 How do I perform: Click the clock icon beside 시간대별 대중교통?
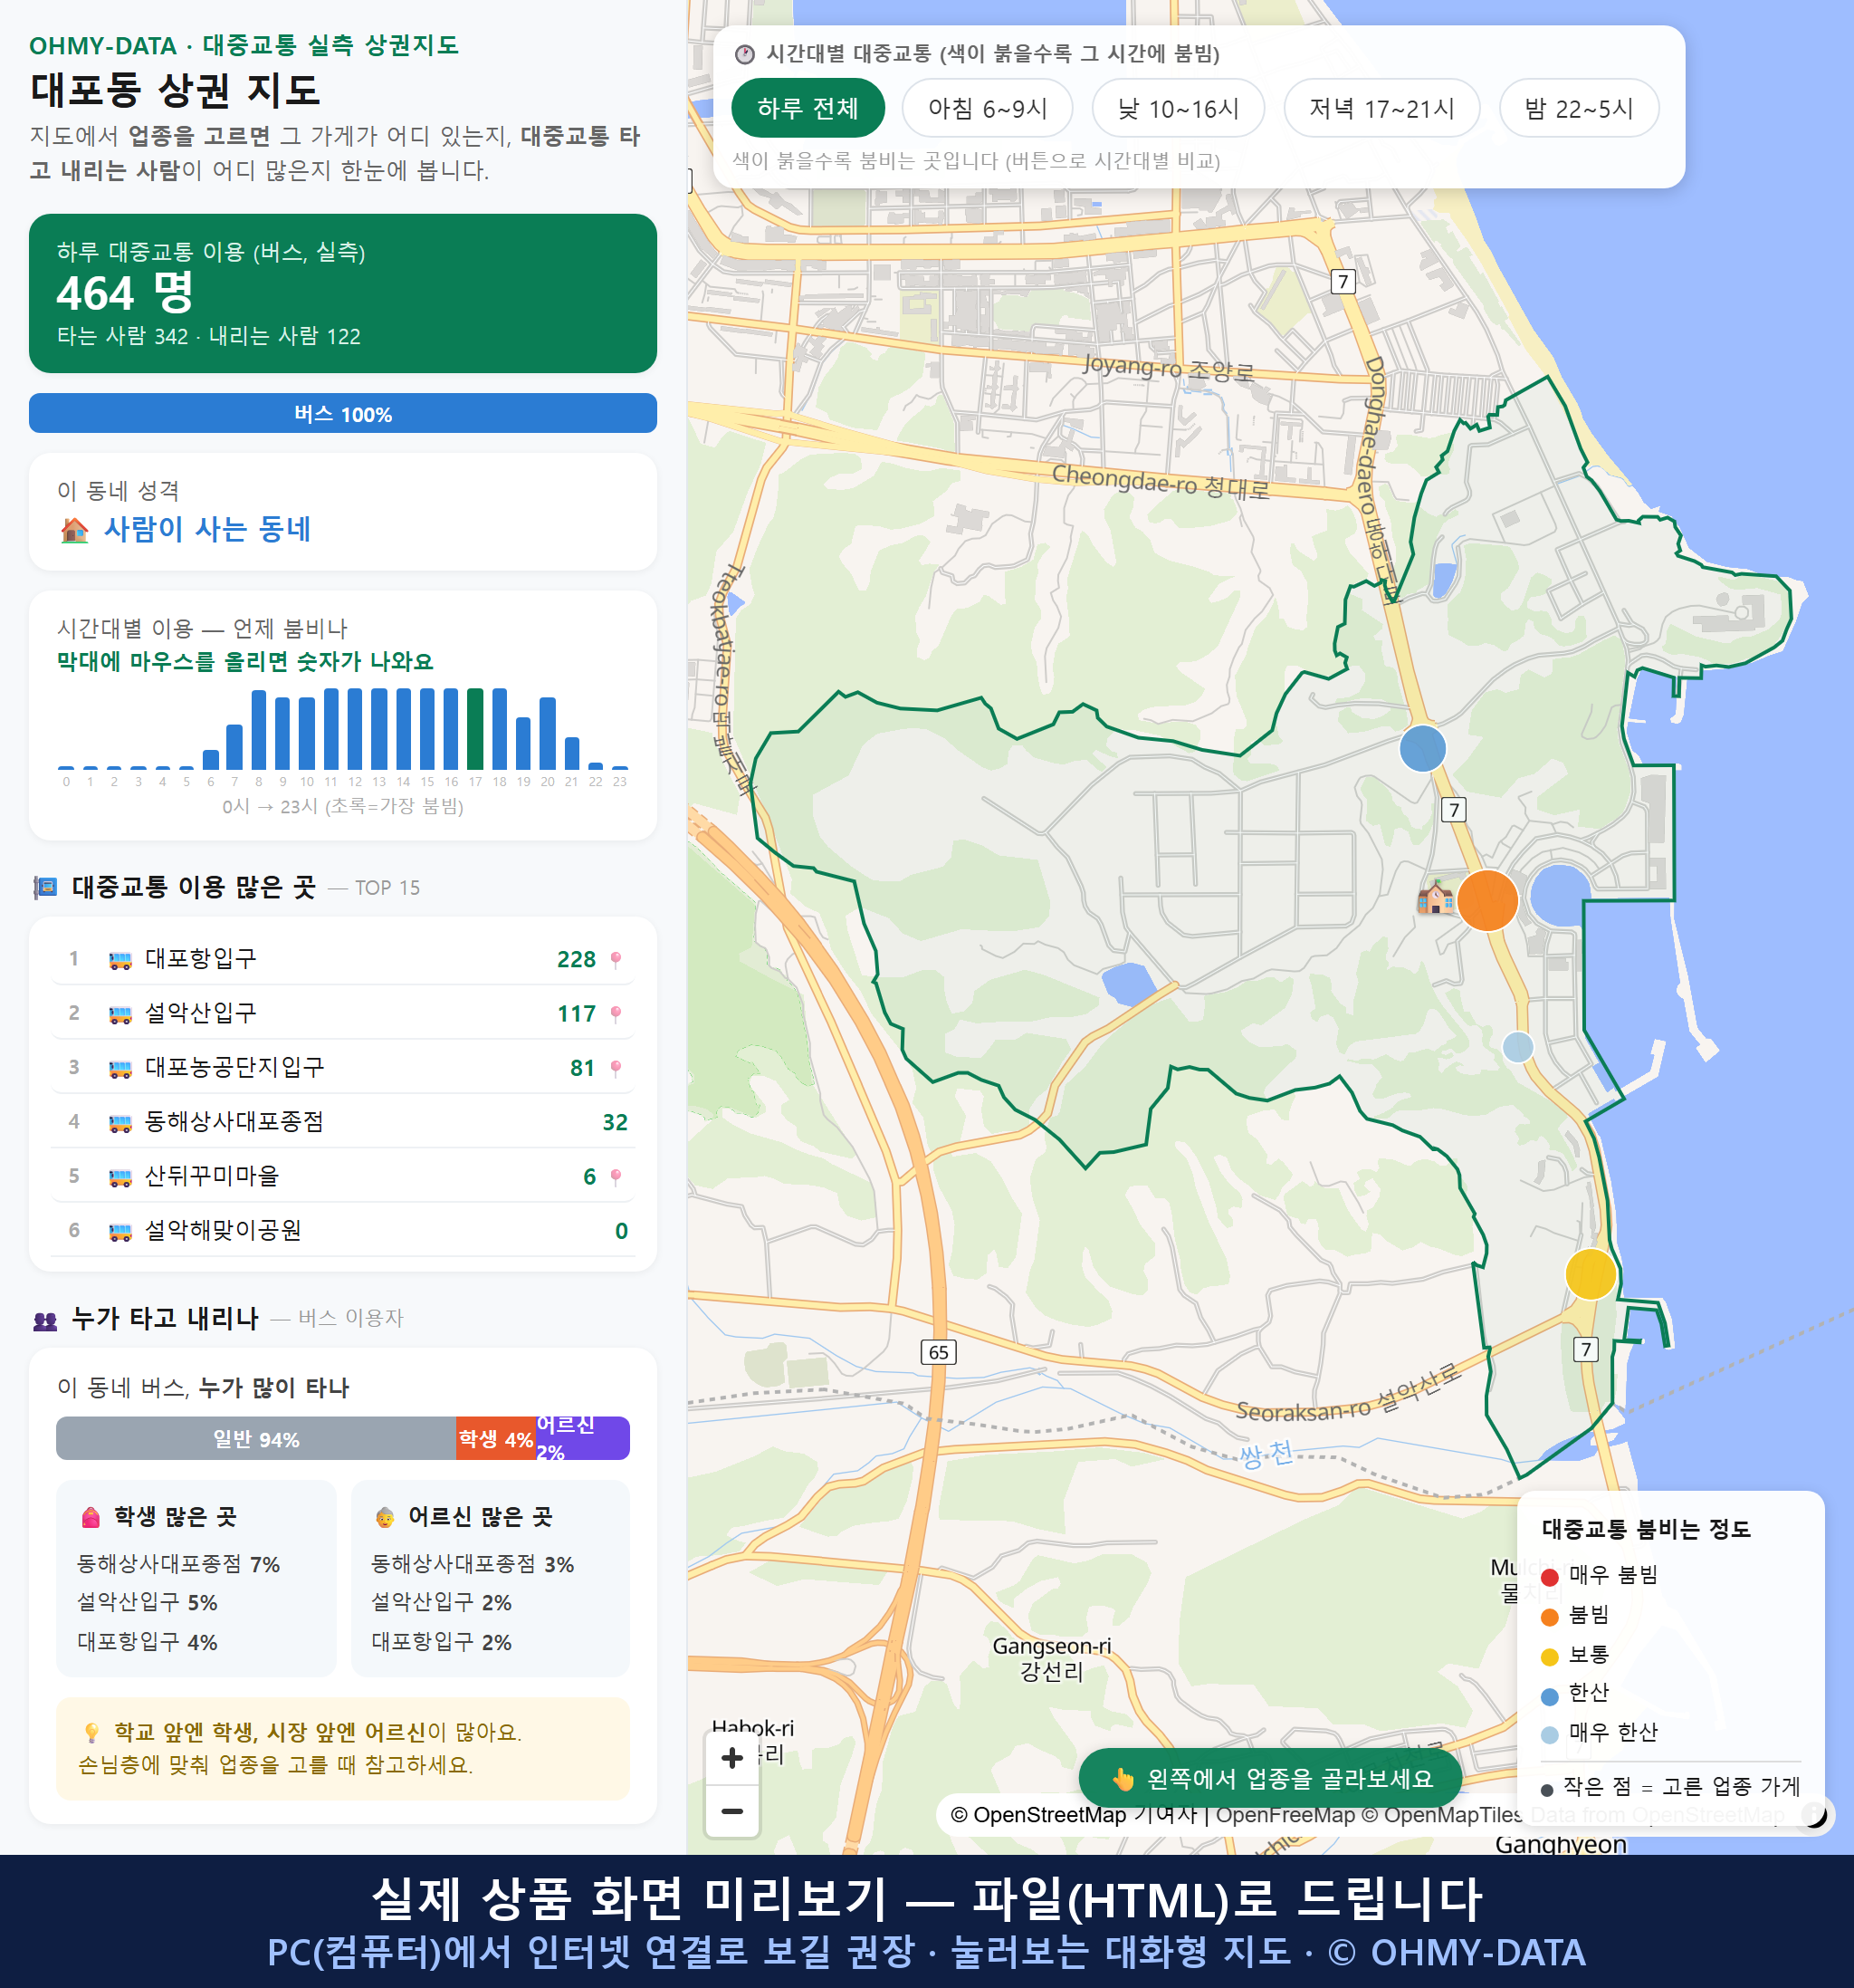tap(745, 54)
